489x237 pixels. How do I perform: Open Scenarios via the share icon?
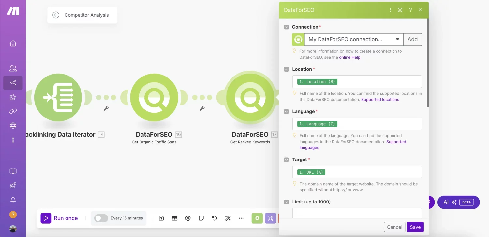click(13, 83)
